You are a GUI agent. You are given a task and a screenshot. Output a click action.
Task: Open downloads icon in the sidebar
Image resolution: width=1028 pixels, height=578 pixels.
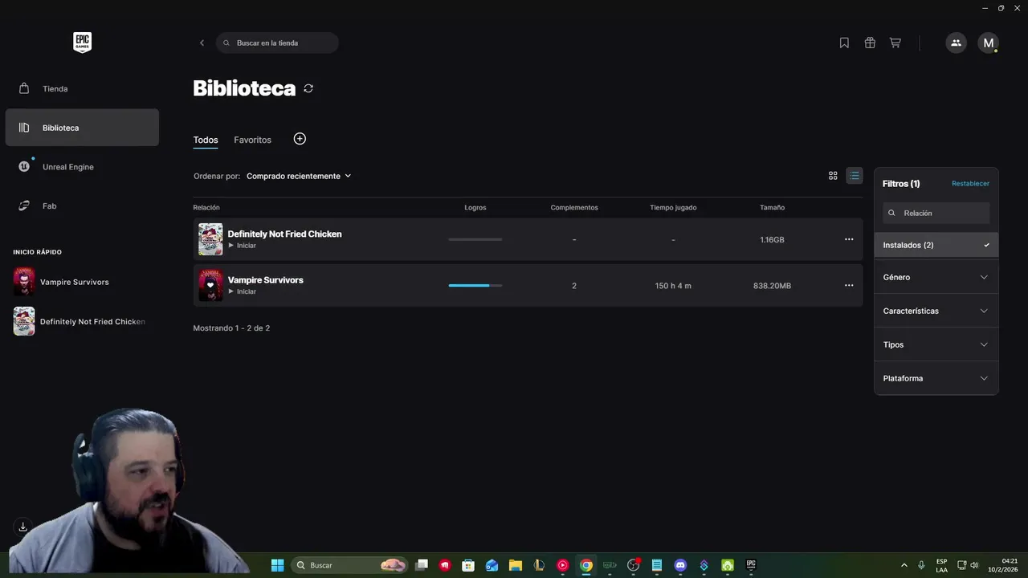[23, 527]
